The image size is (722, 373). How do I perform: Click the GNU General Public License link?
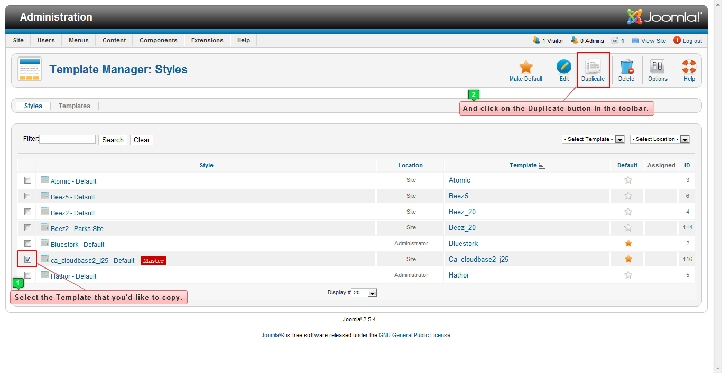point(415,335)
